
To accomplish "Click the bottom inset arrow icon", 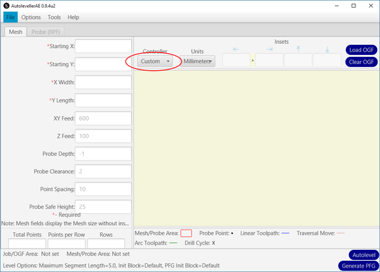I will 327,49.
